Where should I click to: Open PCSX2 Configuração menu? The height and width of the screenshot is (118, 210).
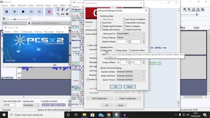pos(27,32)
